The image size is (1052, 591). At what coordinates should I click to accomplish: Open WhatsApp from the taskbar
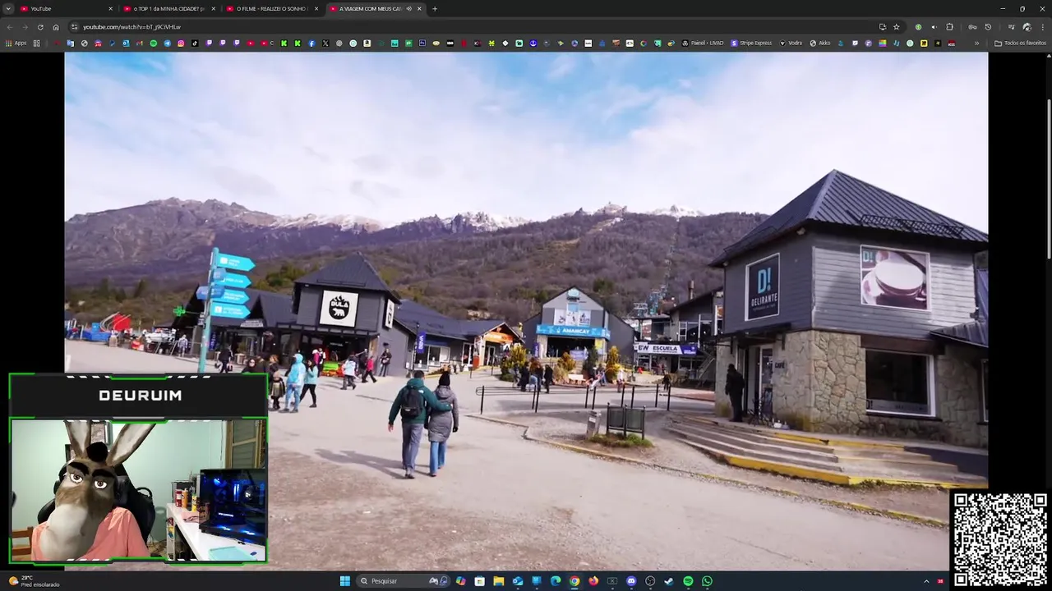pos(707,581)
